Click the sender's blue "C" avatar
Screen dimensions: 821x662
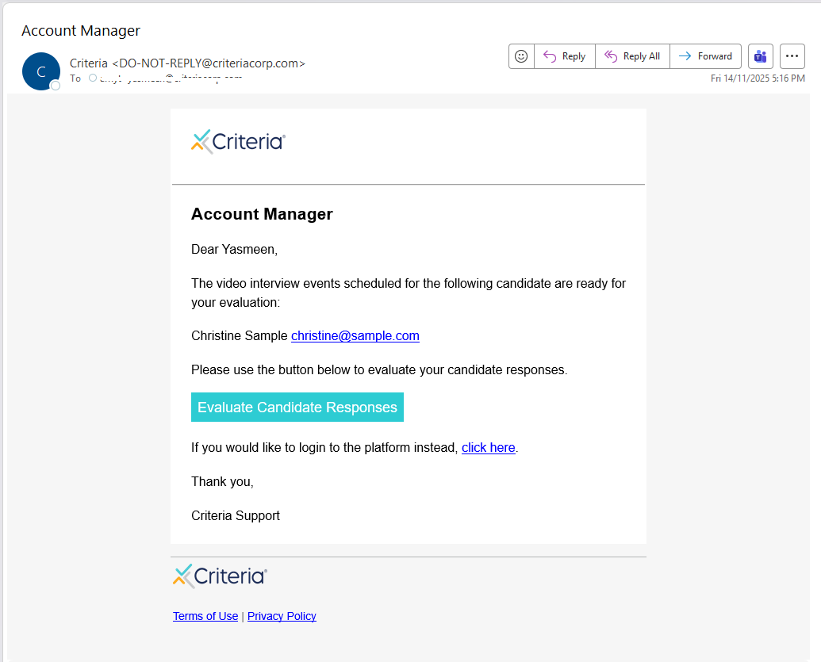[x=40, y=71]
